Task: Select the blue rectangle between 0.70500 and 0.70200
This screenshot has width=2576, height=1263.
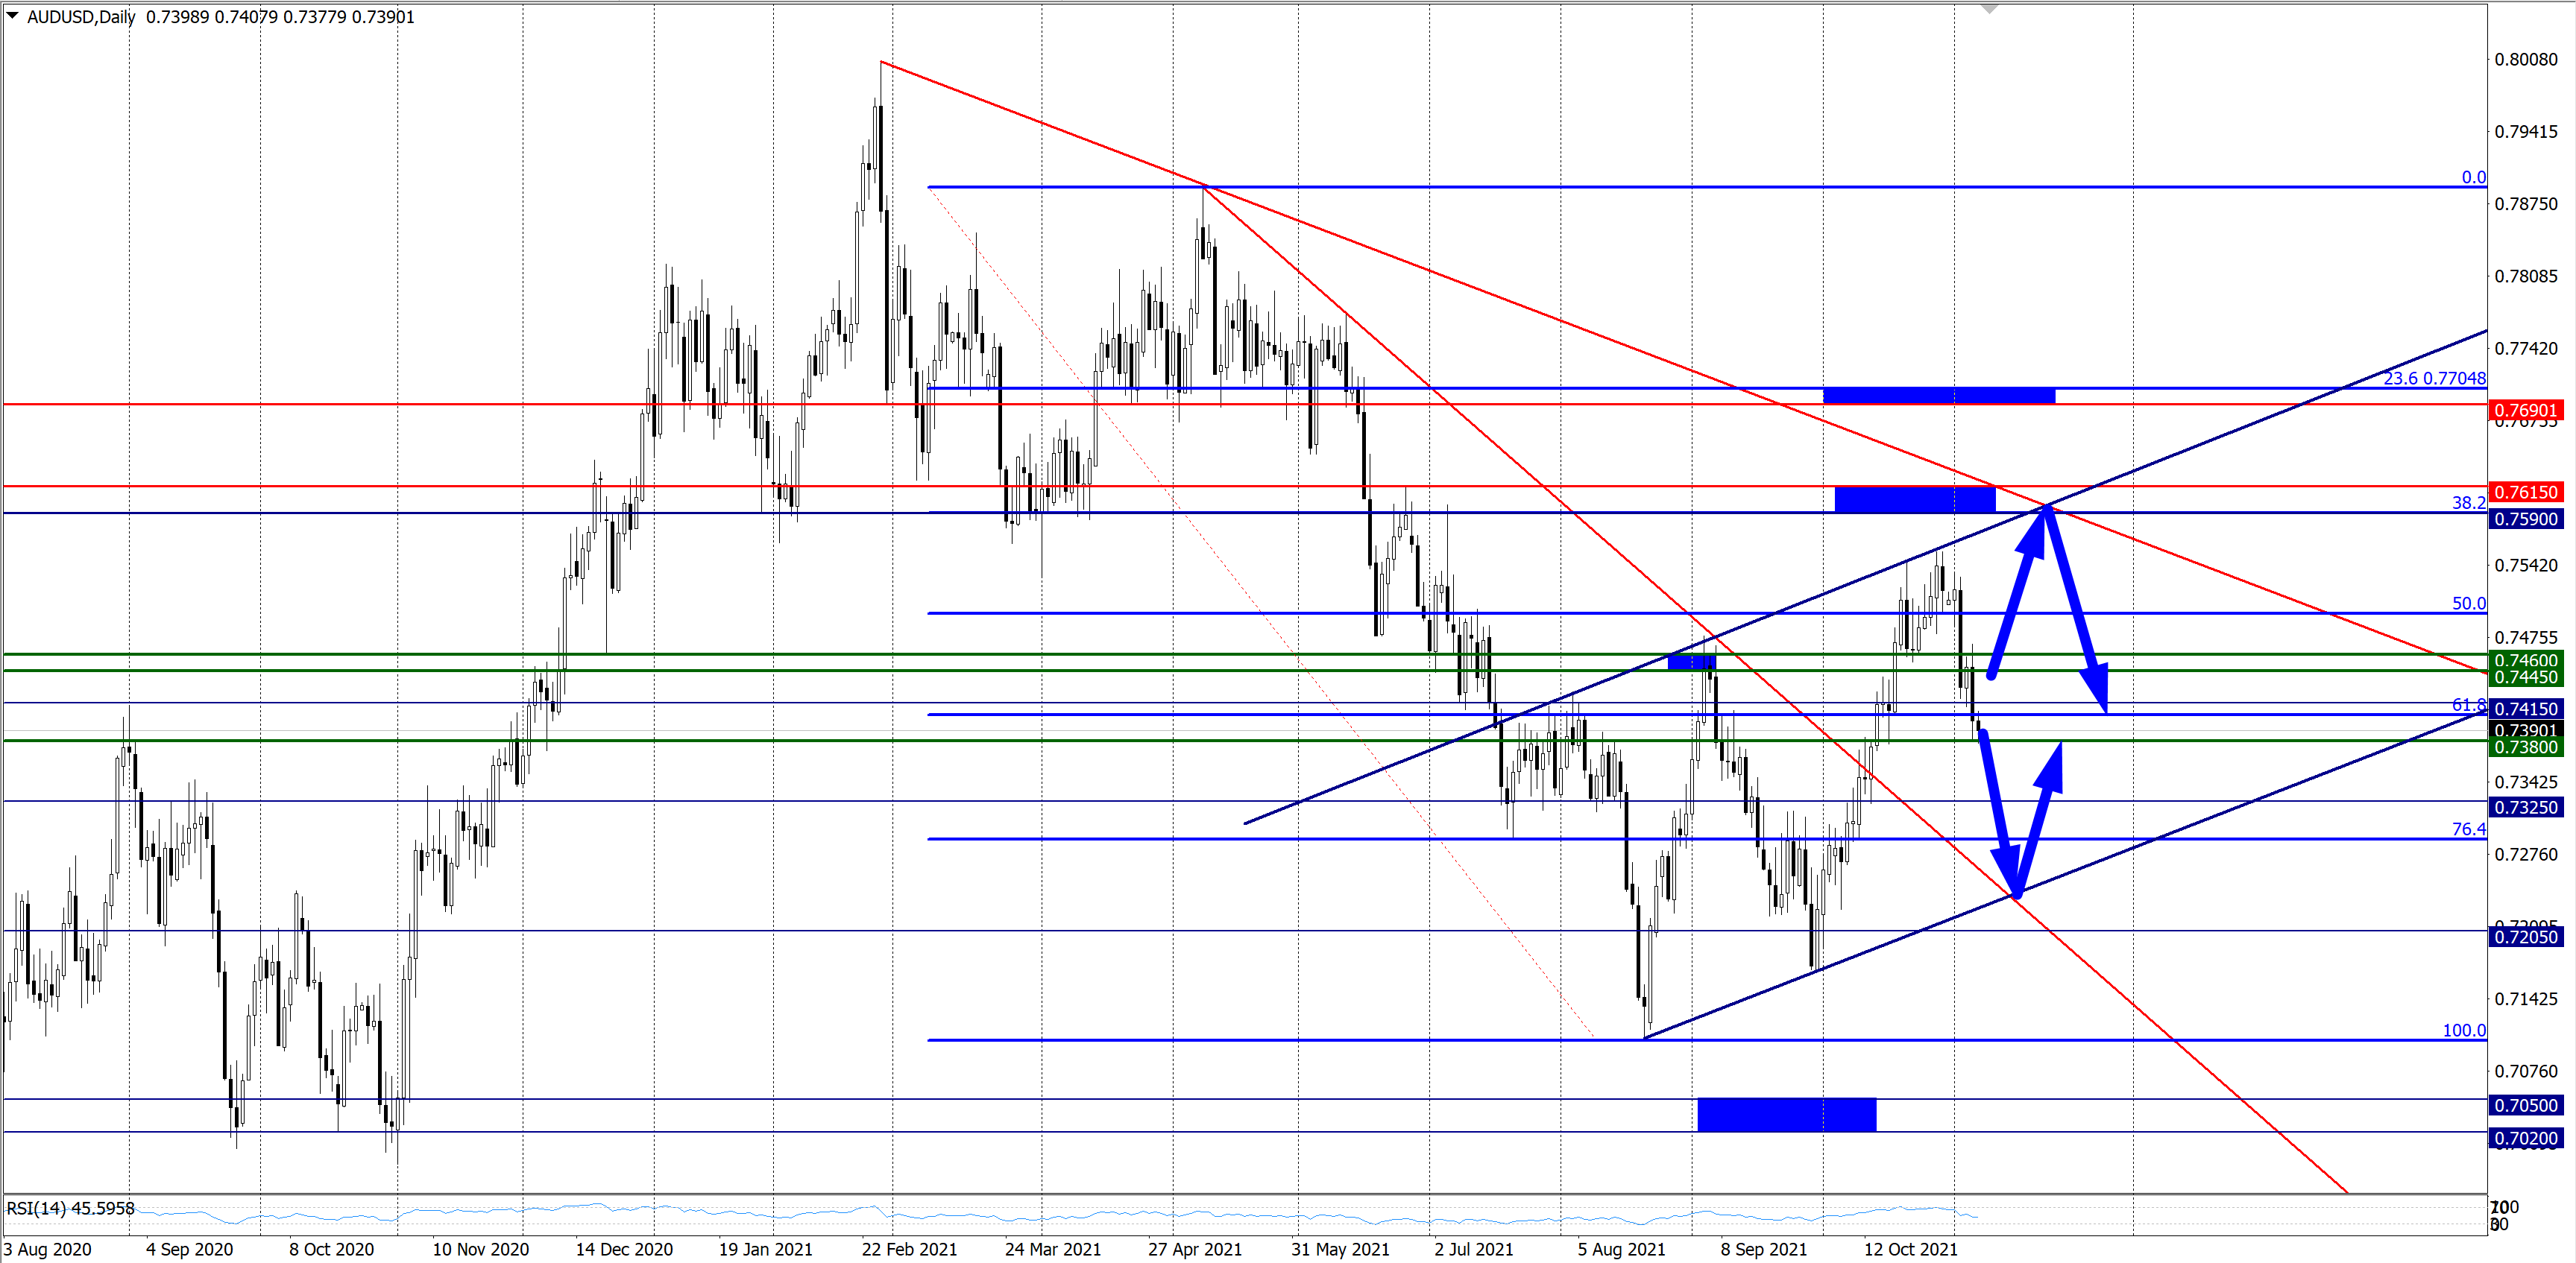Action: pos(1786,1114)
